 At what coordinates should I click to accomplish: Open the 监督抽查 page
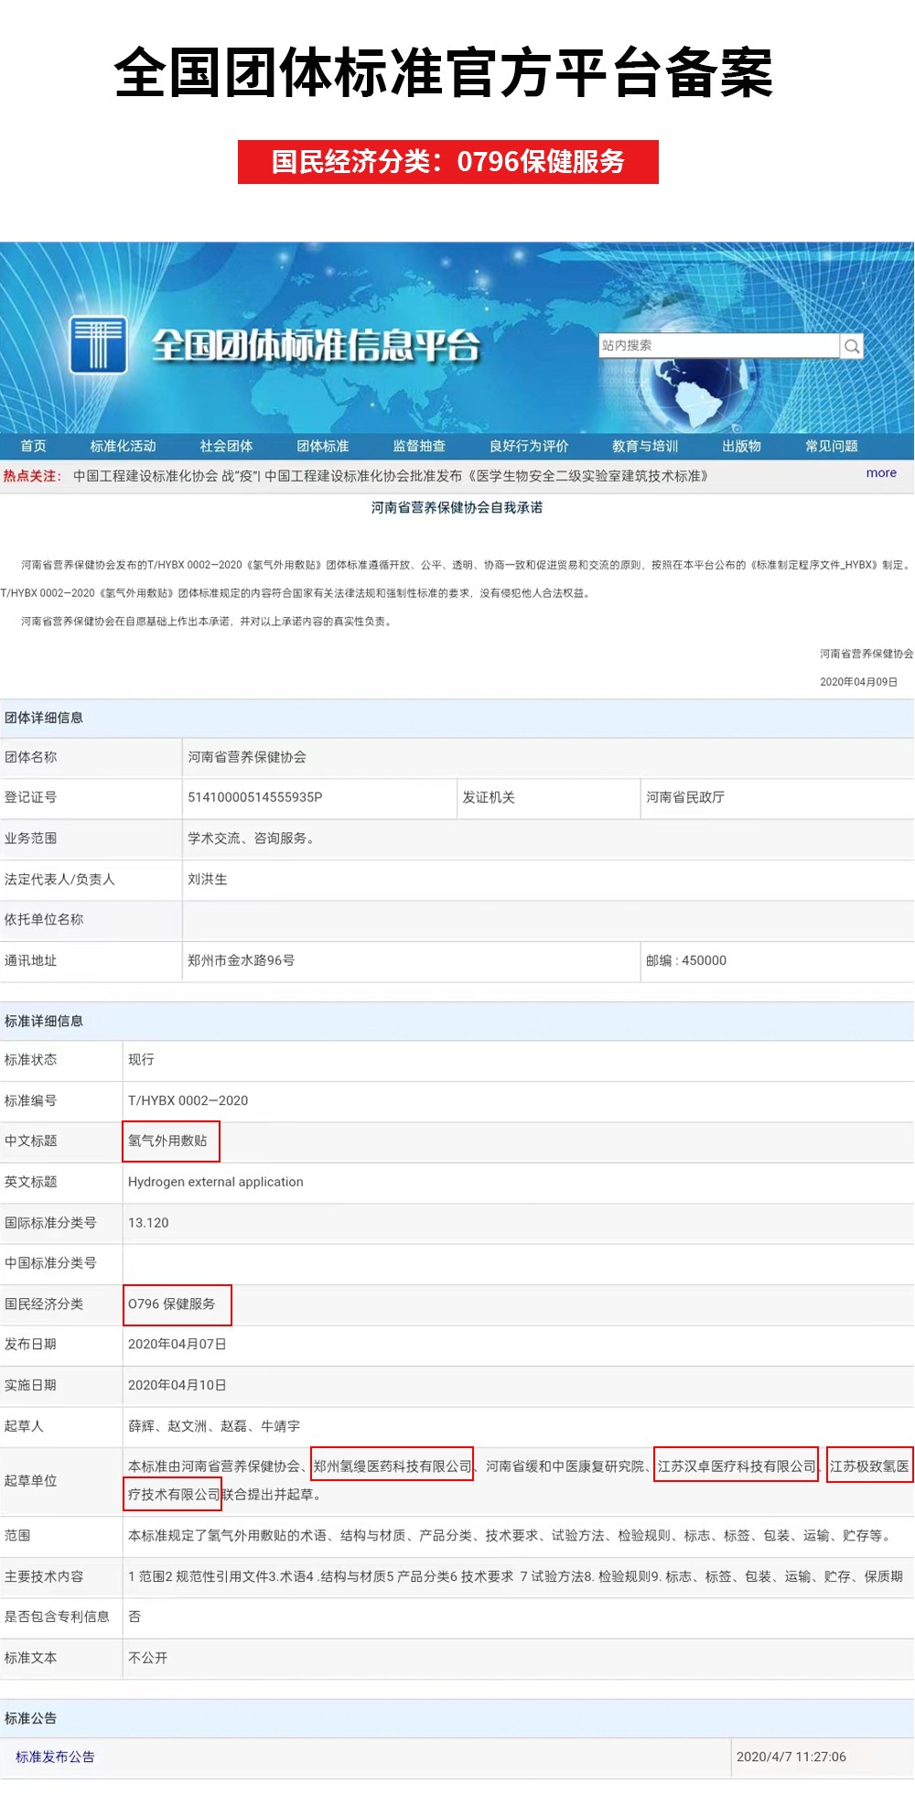pyautogui.click(x=419, y=447)
